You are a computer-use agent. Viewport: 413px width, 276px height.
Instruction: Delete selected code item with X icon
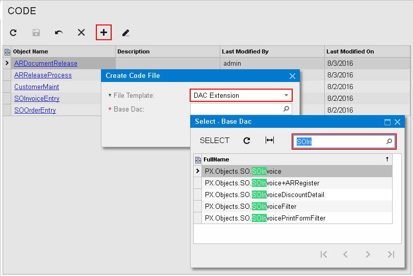pos(82,33)
